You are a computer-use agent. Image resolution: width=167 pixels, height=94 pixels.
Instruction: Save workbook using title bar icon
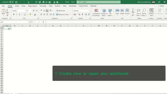point(16,2)
